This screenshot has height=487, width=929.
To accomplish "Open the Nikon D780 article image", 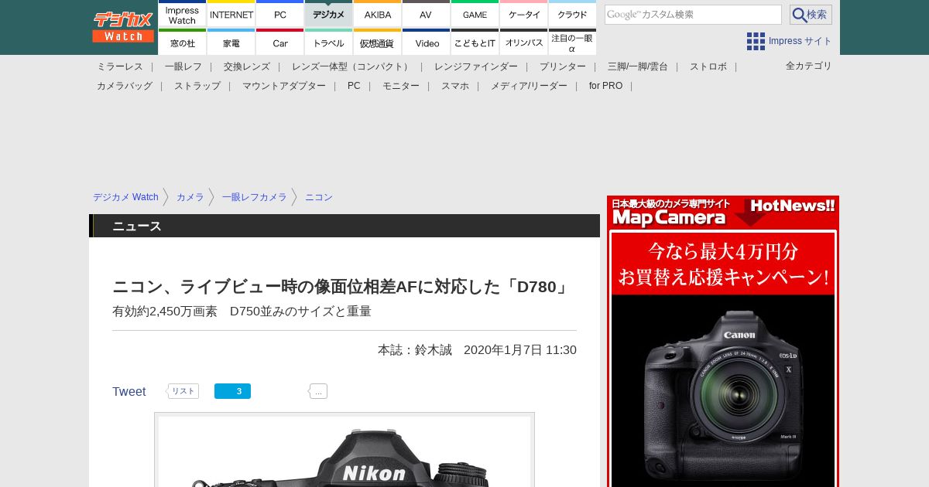I will [x=345, y=450].
